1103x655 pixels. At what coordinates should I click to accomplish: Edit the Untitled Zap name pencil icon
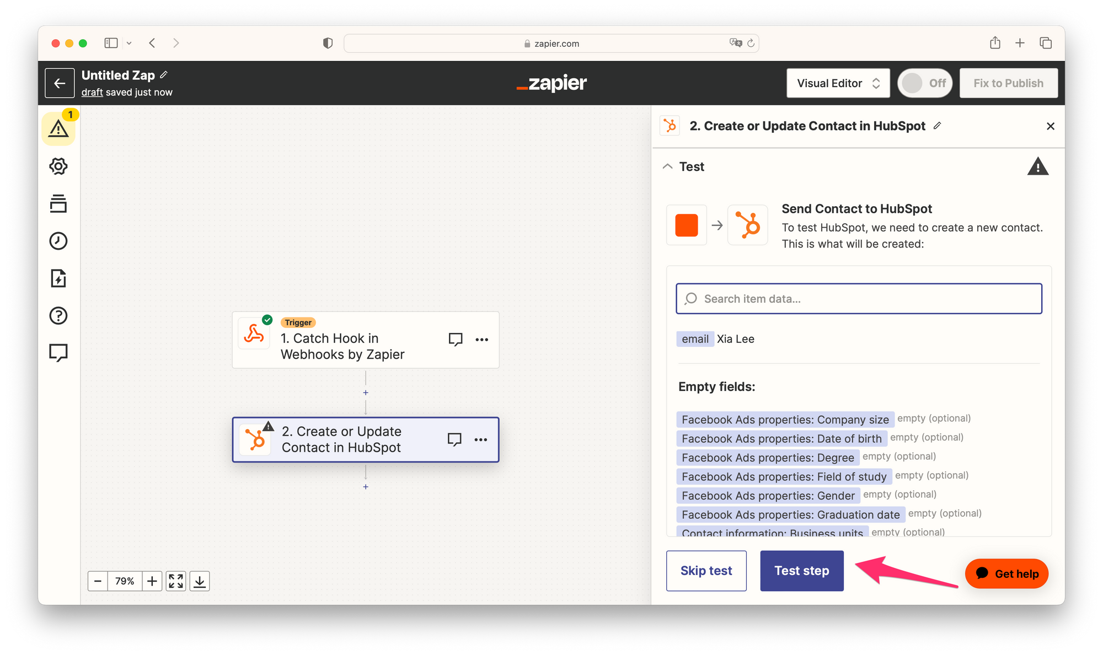[164, 75]
